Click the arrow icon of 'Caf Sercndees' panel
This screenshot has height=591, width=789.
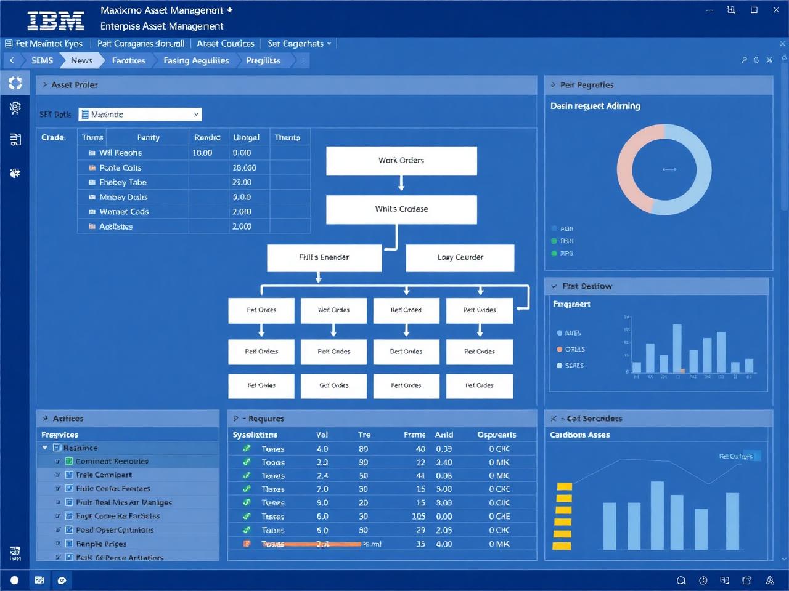coord(554,419)
